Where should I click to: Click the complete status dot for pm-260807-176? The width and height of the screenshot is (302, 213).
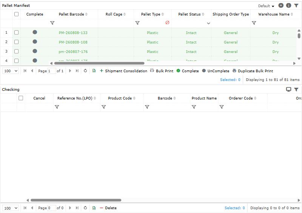pyautogui.click(x=35, y=51)
